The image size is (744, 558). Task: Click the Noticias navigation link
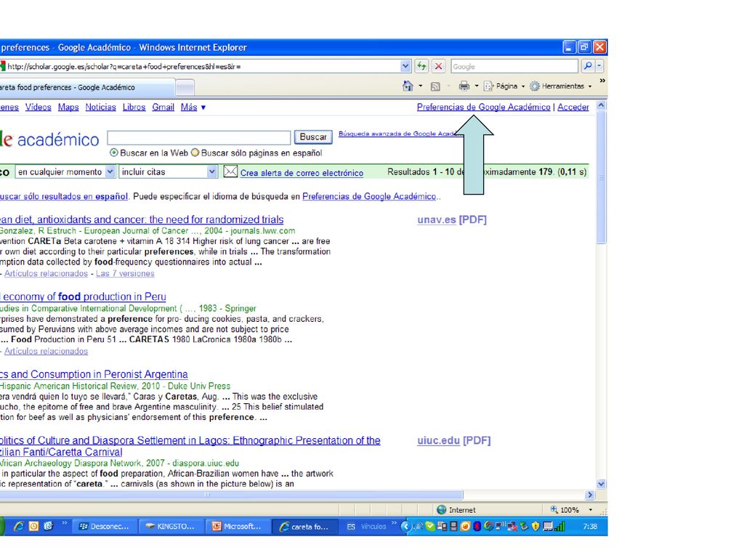pos(100,108)
